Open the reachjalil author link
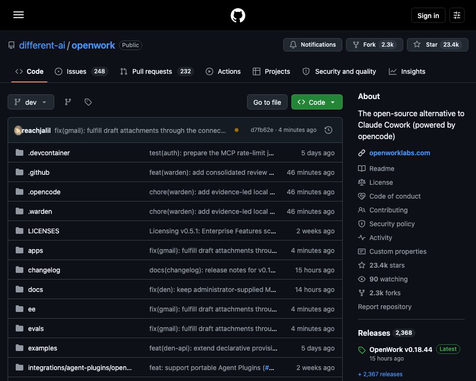Screen dimensions: 476x381 click(x=37, y=130)
